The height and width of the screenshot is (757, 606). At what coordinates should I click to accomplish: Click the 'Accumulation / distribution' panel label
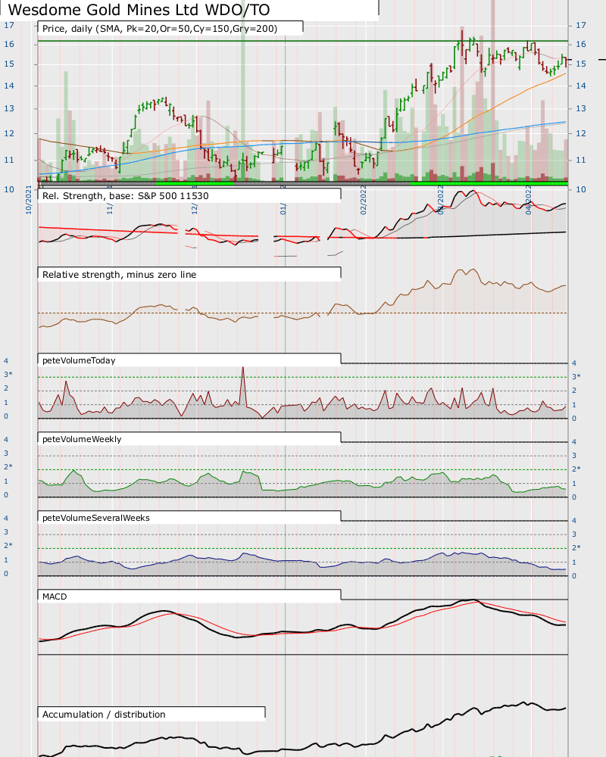(x=104, y=715)
